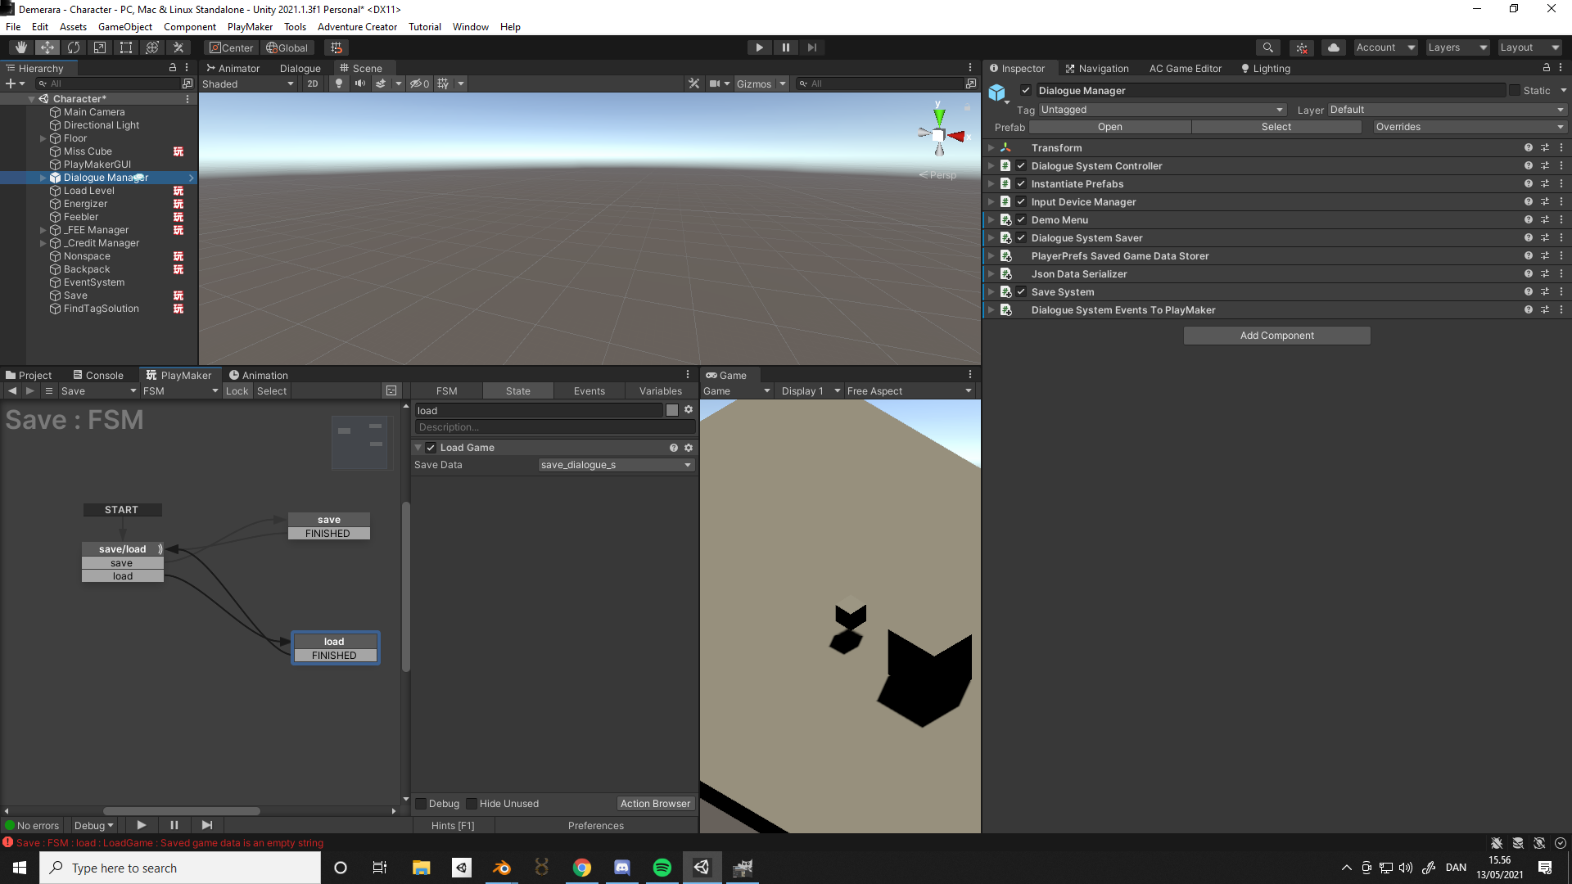Toggle Dialogue Manager active checkbox
The height and width of the screenshot is (884, 1572).
(x=1026, y=90)
